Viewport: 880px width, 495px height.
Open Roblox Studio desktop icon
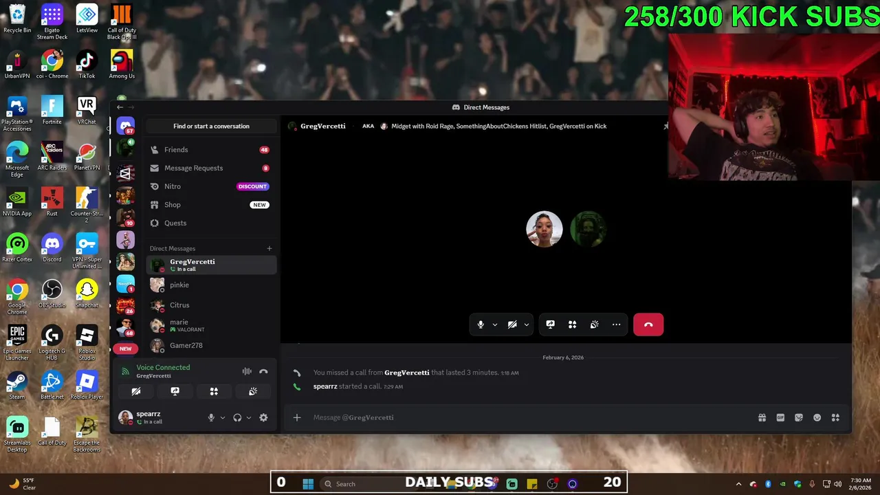tap(87, 343)
